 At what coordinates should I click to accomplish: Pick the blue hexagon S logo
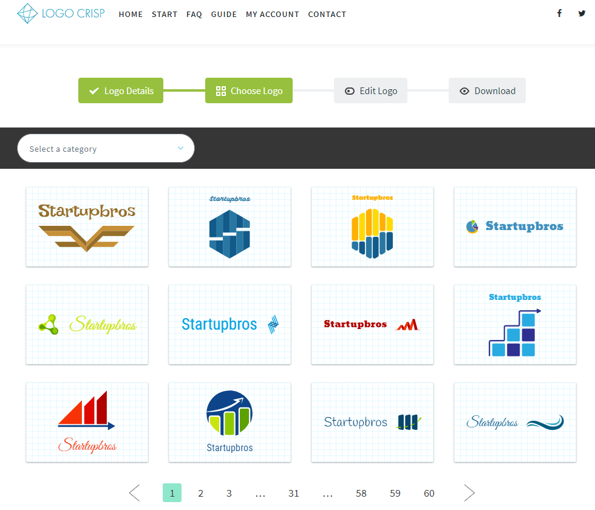[229, 227]
